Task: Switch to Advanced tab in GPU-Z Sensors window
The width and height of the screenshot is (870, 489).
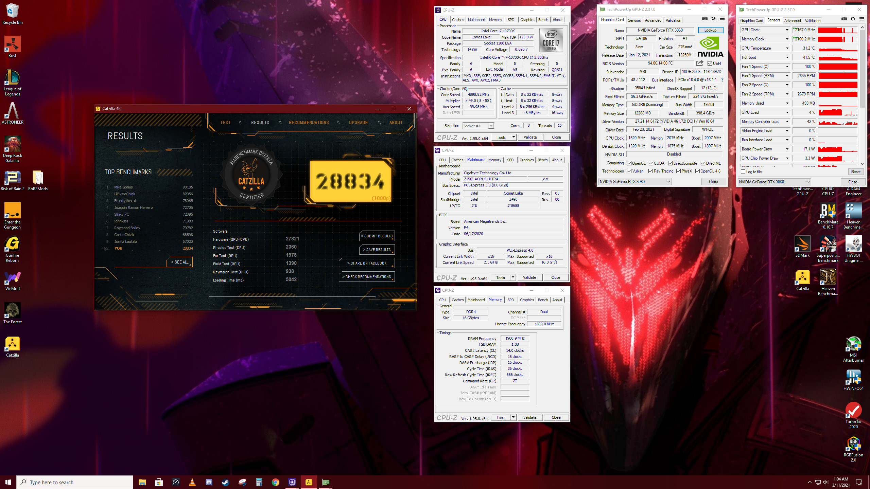Action: (x=793, y=21)
